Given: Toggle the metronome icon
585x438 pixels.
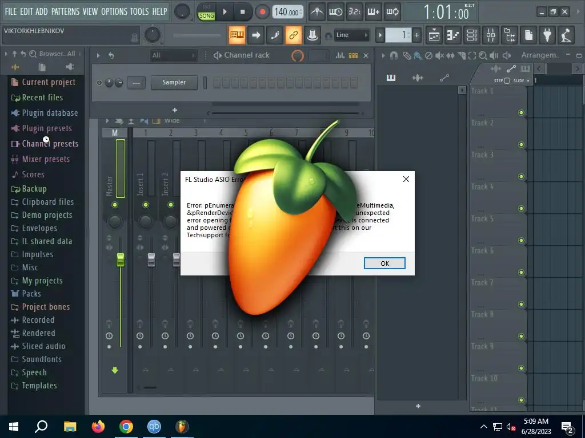Looking at the screenshot, I should 317,12.
